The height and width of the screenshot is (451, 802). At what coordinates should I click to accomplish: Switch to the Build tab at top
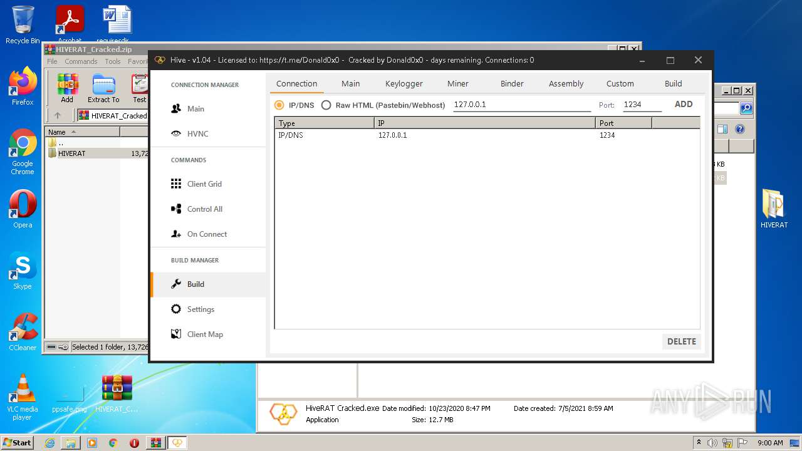(x=673, y=83)
